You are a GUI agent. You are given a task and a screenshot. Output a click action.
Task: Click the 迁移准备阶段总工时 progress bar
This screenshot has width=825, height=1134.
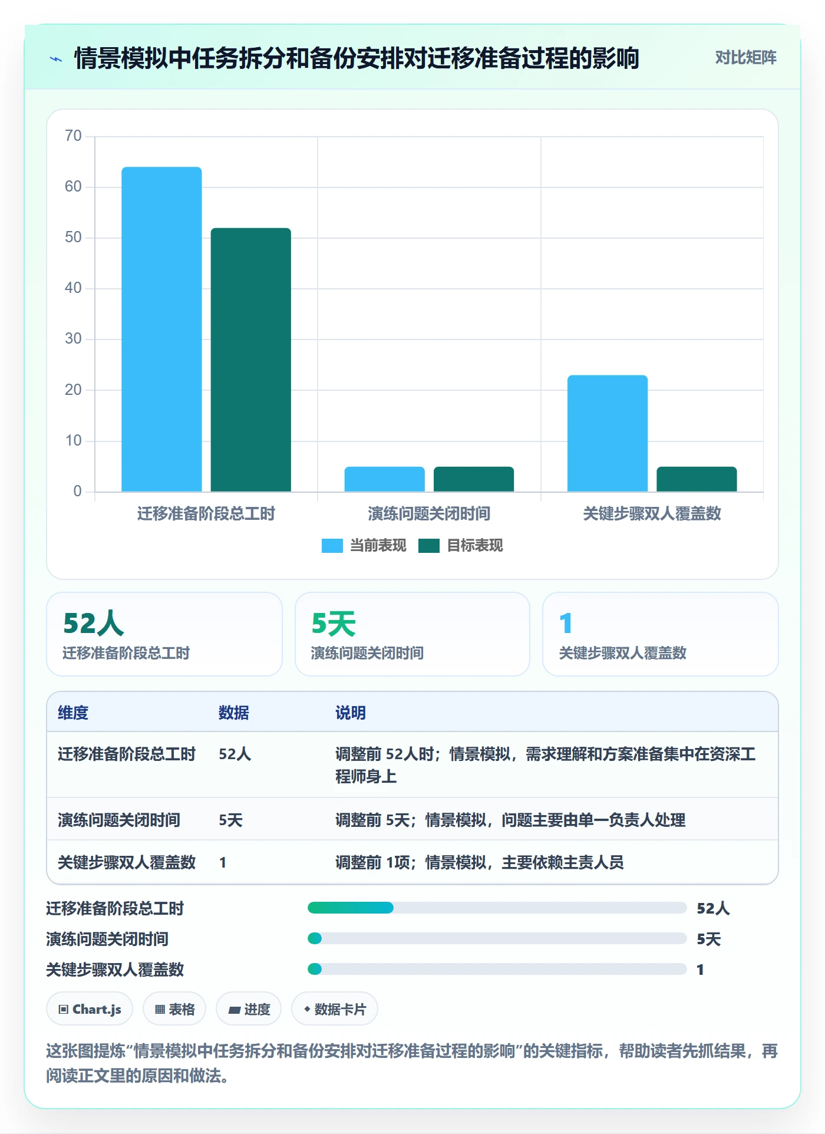(x=497, y=908)
